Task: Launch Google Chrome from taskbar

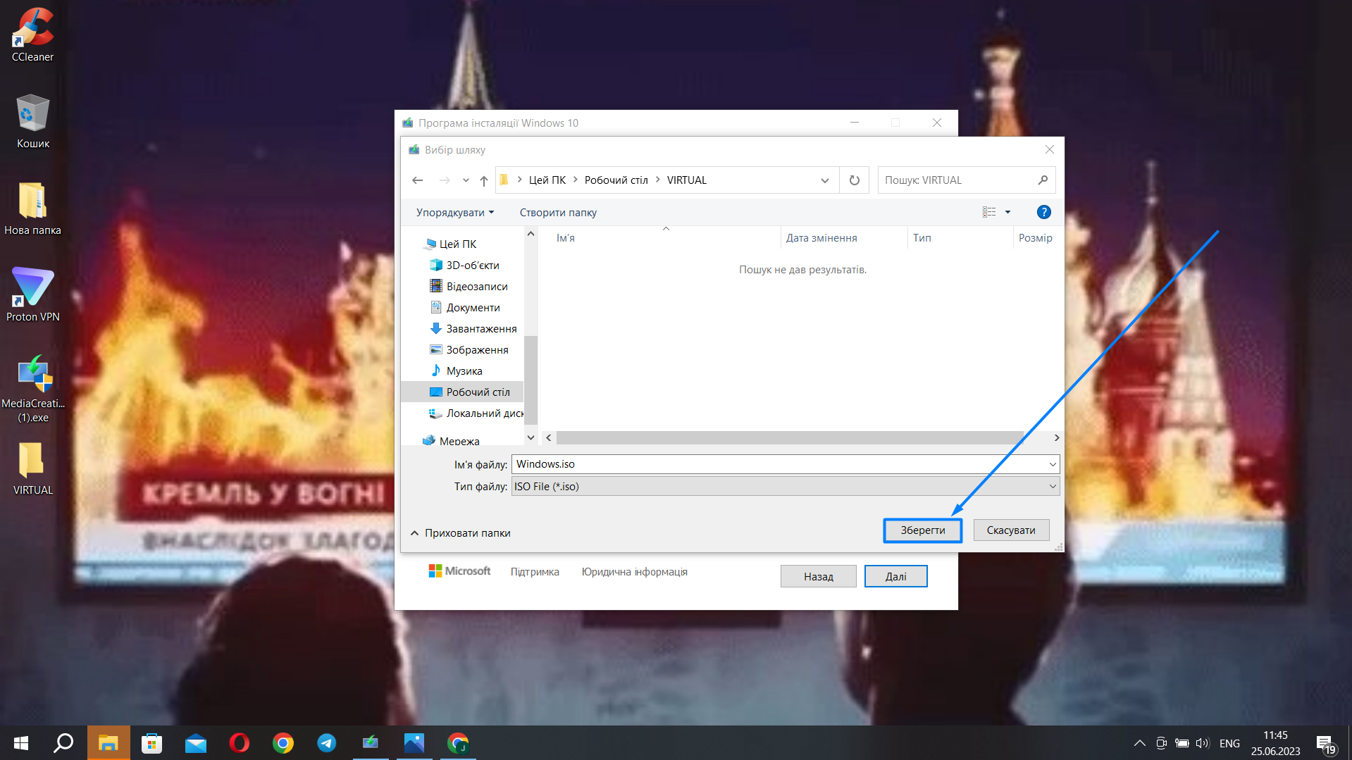Action: tap(283, 743)
